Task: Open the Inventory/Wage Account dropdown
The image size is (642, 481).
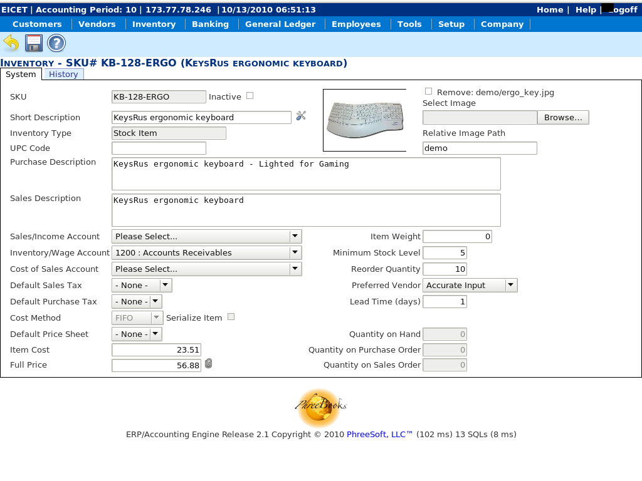Action: point(207,253)
